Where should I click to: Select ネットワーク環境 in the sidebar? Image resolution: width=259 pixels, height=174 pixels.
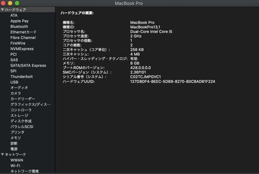(x=24, y=171)
